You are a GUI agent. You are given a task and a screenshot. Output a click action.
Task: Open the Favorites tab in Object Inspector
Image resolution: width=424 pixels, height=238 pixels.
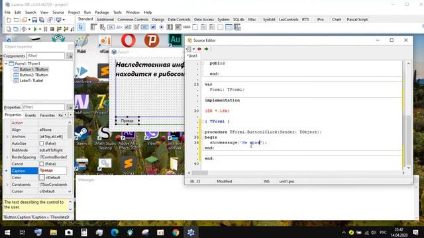47,115
